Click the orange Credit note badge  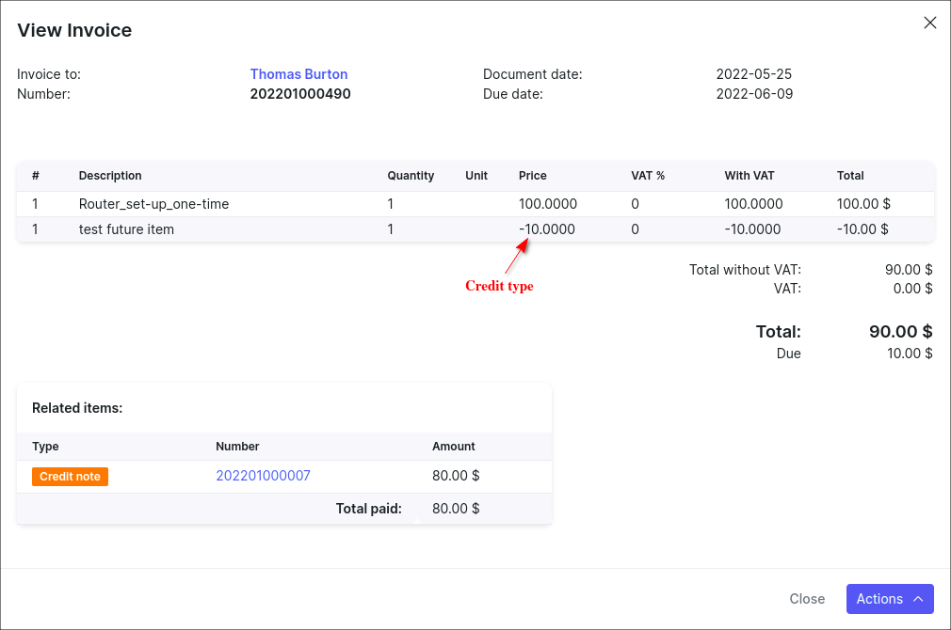tap(71, 477)
